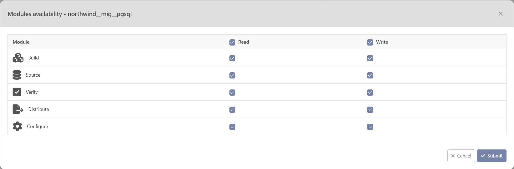
Task: Disable Write access for Configure
Action: (370, 127)
